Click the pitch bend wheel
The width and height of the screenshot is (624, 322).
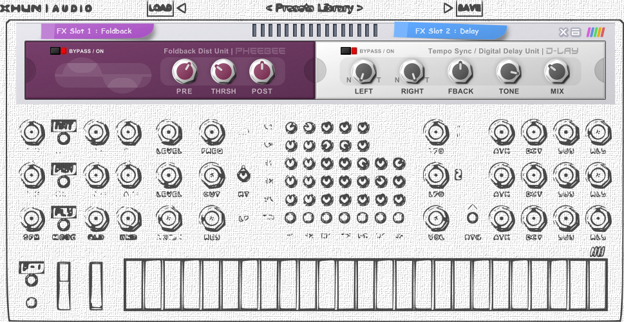(x=64, y=285)
